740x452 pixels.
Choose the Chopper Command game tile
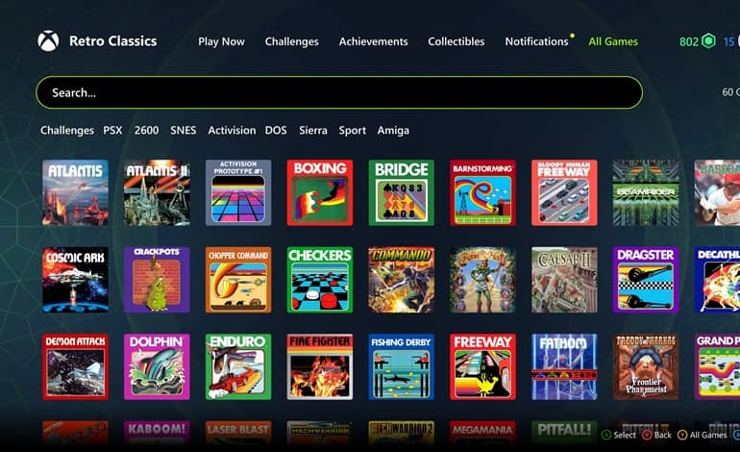click(x=238, y=280)
